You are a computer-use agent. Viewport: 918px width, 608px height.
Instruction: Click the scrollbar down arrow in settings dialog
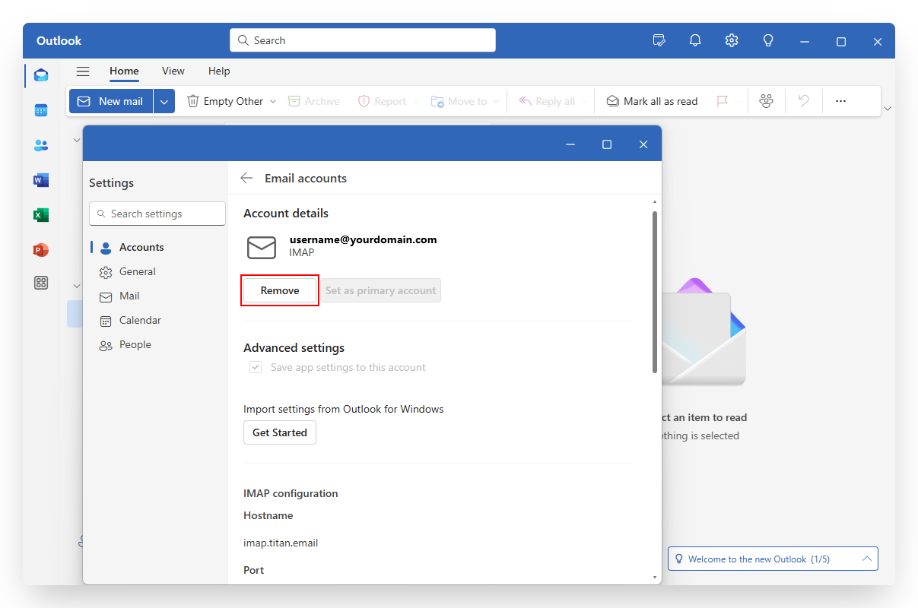(x=655, y=578)
